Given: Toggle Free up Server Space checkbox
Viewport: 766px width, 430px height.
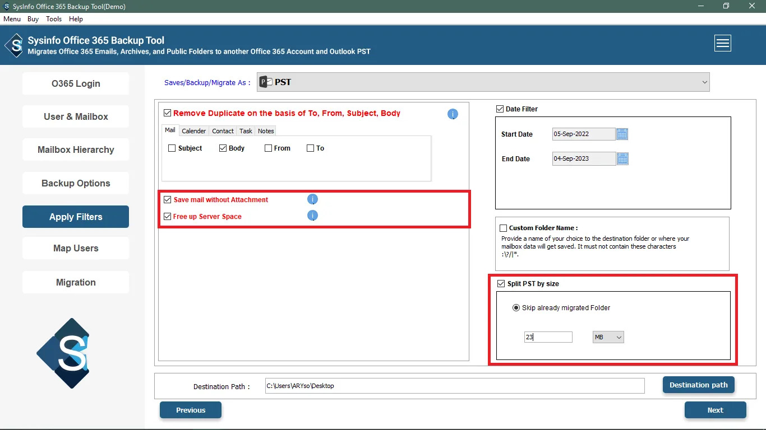Looking at the screenshot, I should pos(167,216).
